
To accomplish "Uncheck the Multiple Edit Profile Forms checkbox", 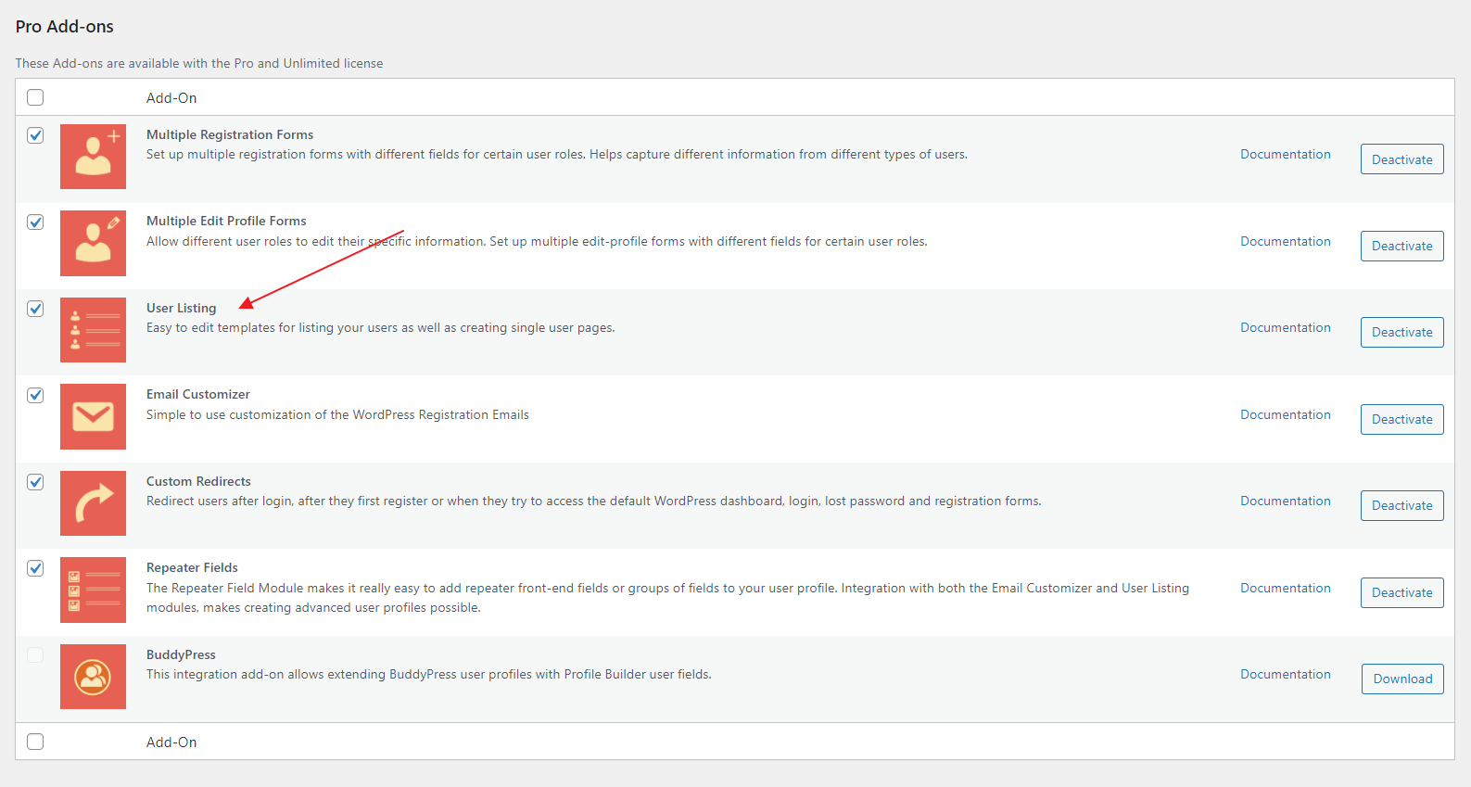I will [35, 222].
